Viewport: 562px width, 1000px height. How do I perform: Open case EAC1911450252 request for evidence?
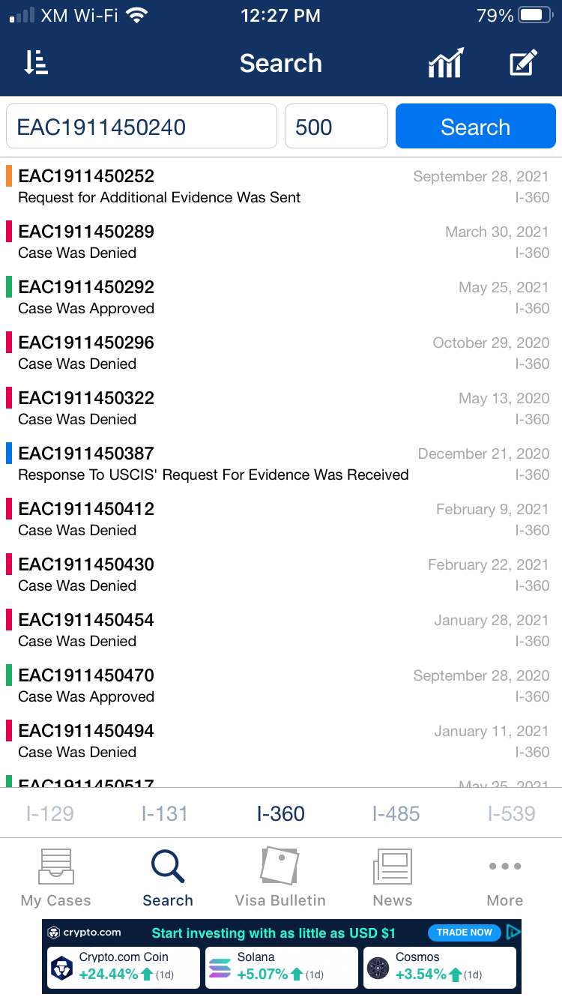click(281, 187)
